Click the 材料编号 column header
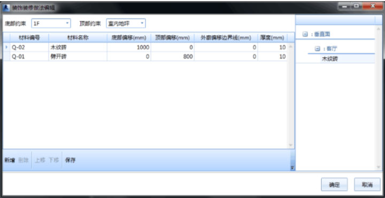The height and width of the screenshot is (198, 385). 29,37
